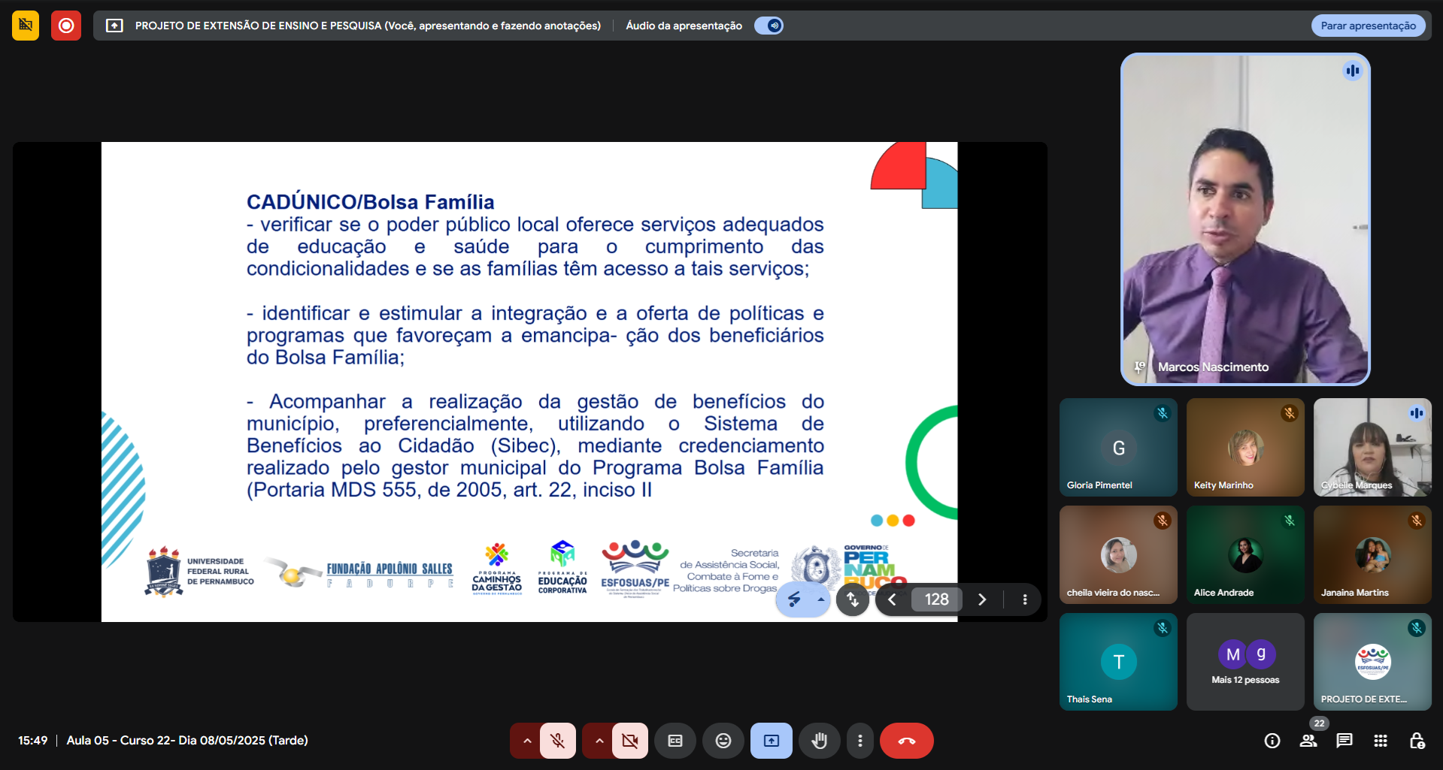
Task: Unmute the microphone in bottom toolbar
Action: (557, 741)
